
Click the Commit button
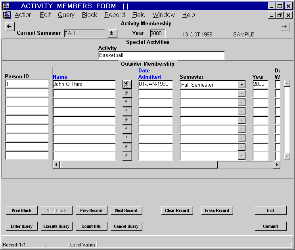coord(270,226)
